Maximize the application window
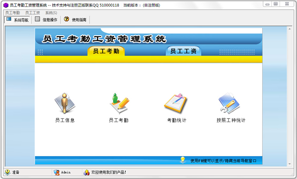297x179 pixels. pyautogui.click(x=276, y=4)
